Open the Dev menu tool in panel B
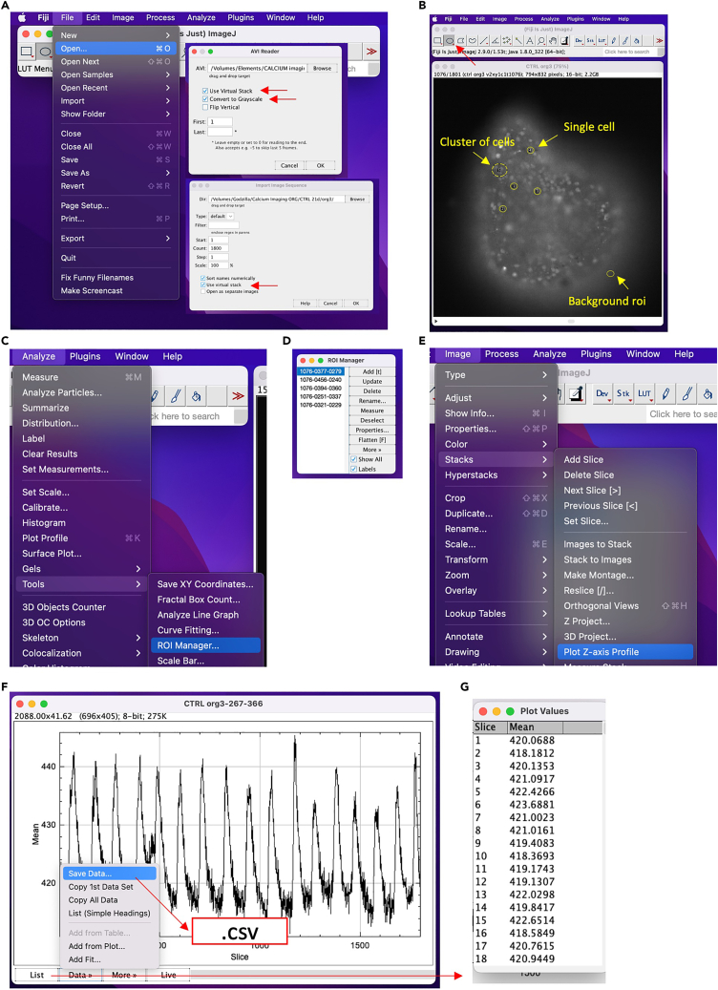This screenshot has height=990, width=718. pyautogui.click(x=579, y=41)
